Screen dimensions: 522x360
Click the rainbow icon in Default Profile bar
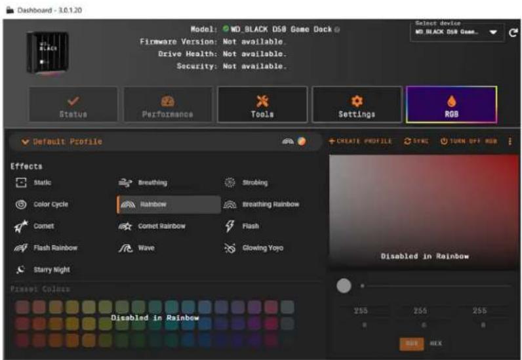(288, 142)
